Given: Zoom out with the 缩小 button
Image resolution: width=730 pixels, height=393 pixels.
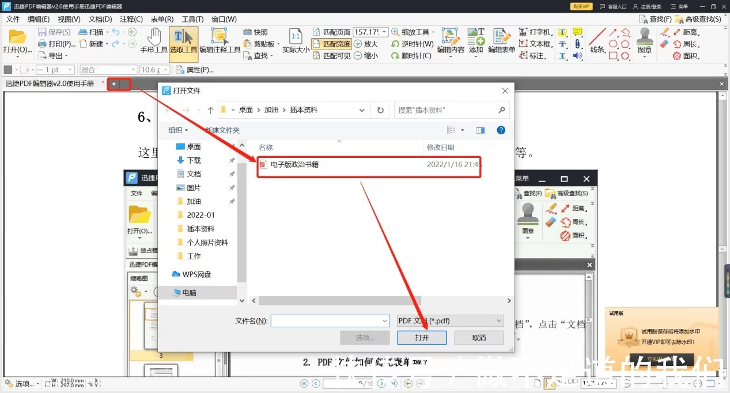Looking at the screenshot, I should tap(366, 56).
